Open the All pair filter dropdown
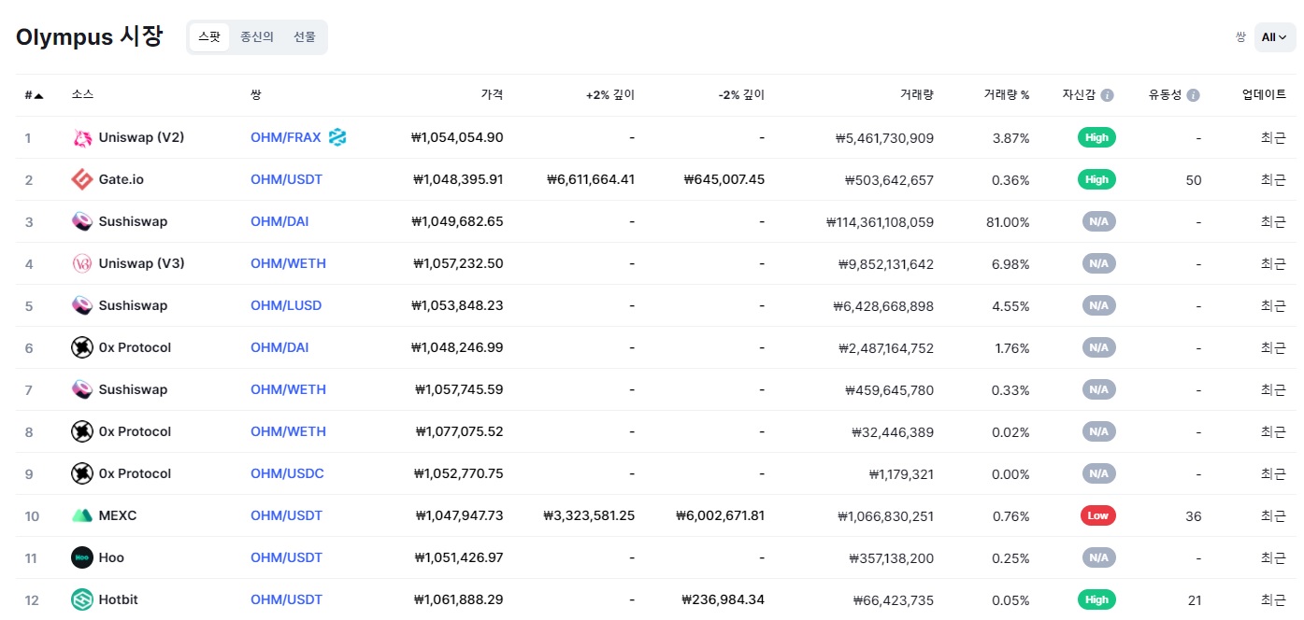This screenshot has width=1304, height=620. [1274, 37]
